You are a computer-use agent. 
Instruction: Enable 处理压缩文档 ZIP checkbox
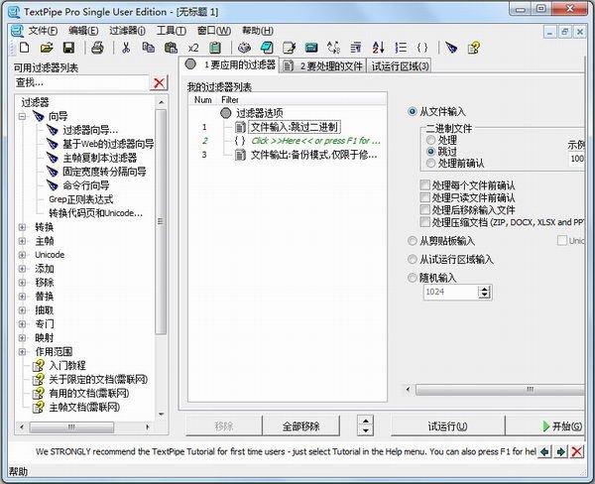(x=425, y=222)
